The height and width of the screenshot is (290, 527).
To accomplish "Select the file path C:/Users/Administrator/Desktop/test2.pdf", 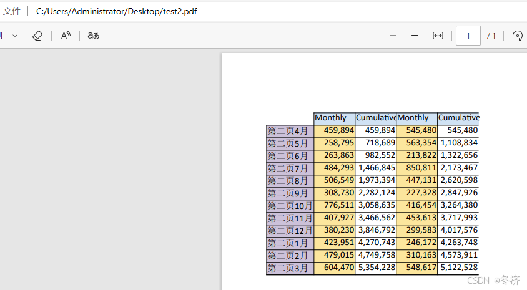I will [116, 11].
